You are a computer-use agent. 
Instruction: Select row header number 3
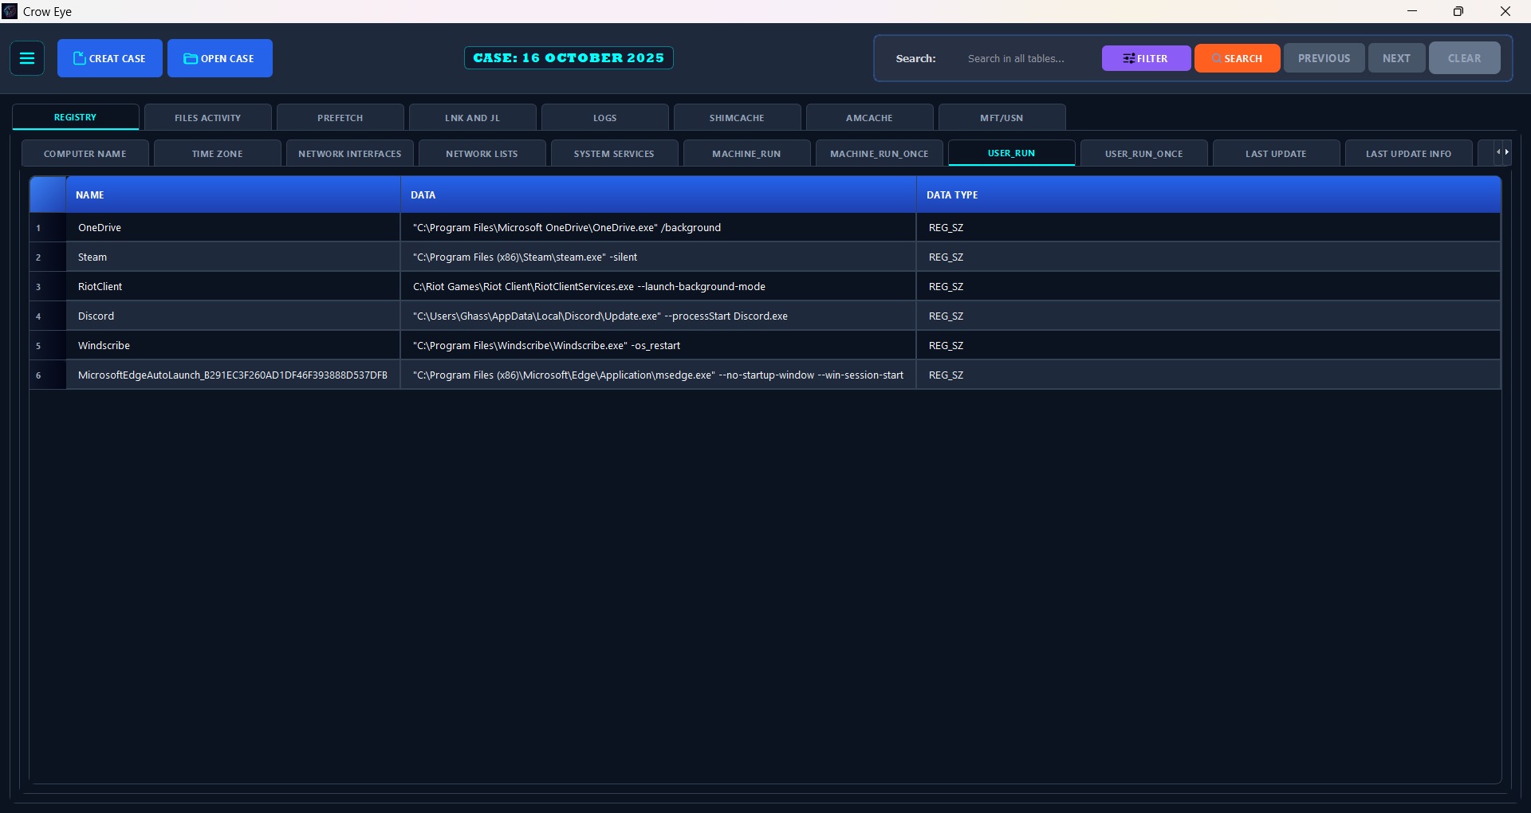(x=48, y=286)
